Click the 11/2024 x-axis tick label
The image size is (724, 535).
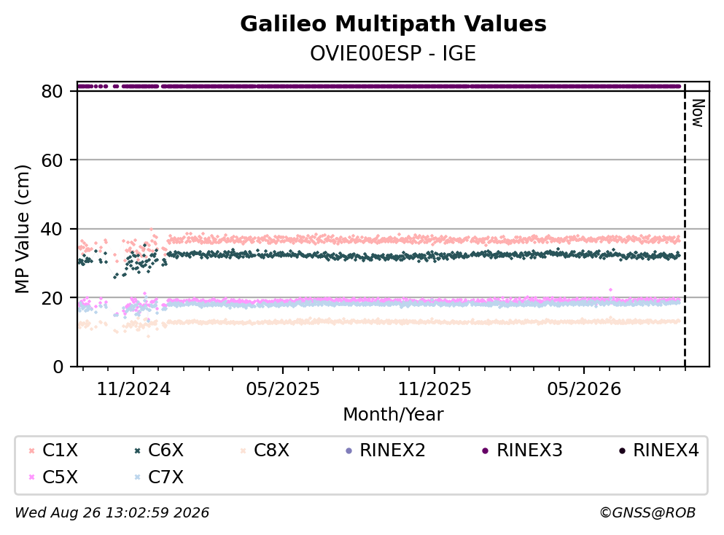point(133,389)
